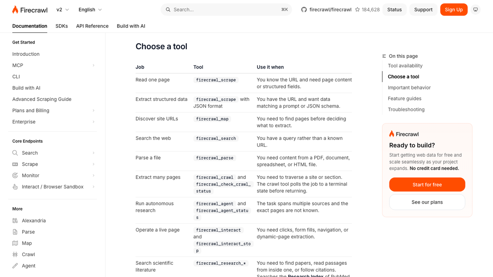Click the orange Sign Up button

point(454,9)
